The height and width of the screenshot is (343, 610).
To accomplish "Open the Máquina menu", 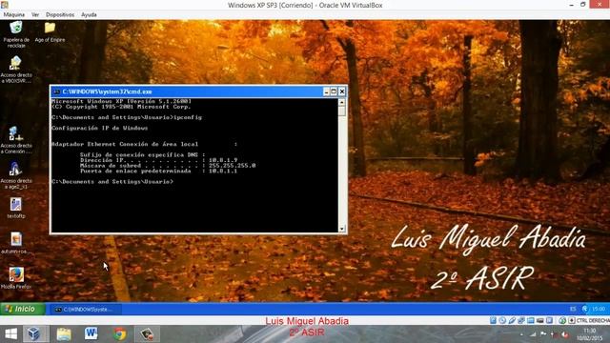I will (x=14, y=15).
